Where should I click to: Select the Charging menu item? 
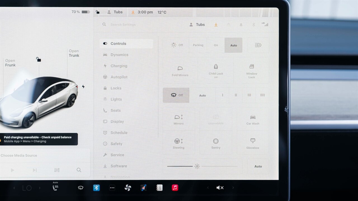(x=119, y=66)
